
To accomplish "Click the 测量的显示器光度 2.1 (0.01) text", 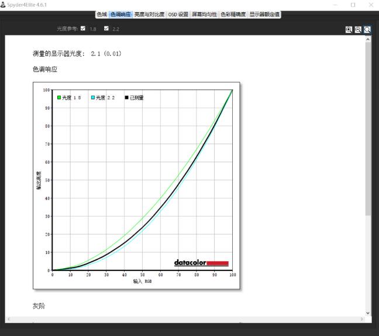I will click(77, 54).
